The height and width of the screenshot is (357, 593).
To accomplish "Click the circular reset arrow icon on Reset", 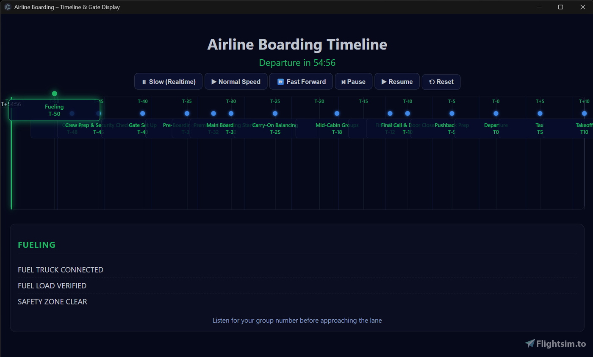I will tap(432, 81).
